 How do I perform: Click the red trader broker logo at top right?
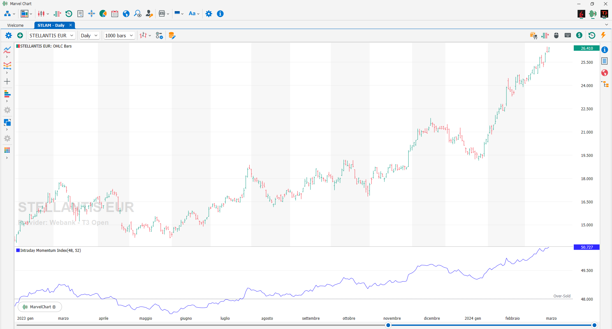581,14
